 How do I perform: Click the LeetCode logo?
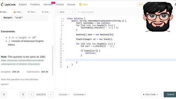8,4
